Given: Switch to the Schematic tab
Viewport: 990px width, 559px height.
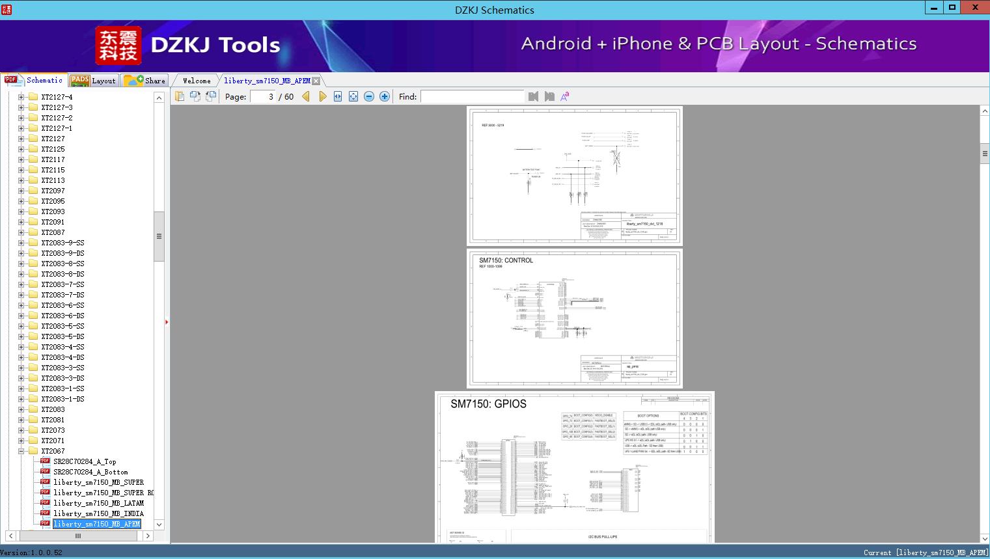Looking at the screenshot, I should click(x=34, y=80).
